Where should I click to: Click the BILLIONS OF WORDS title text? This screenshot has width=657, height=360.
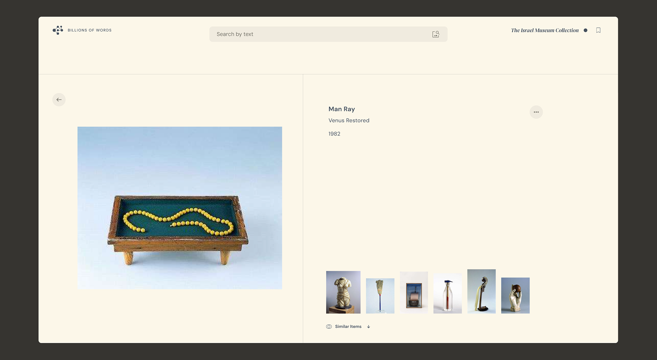pyautogui.click(x=90, y=30)
